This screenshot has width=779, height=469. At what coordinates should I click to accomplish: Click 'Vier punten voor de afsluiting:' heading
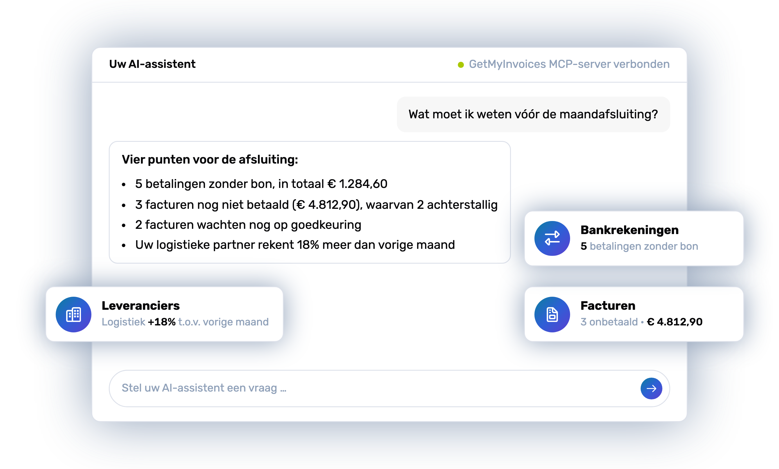(x=210, y=160)
